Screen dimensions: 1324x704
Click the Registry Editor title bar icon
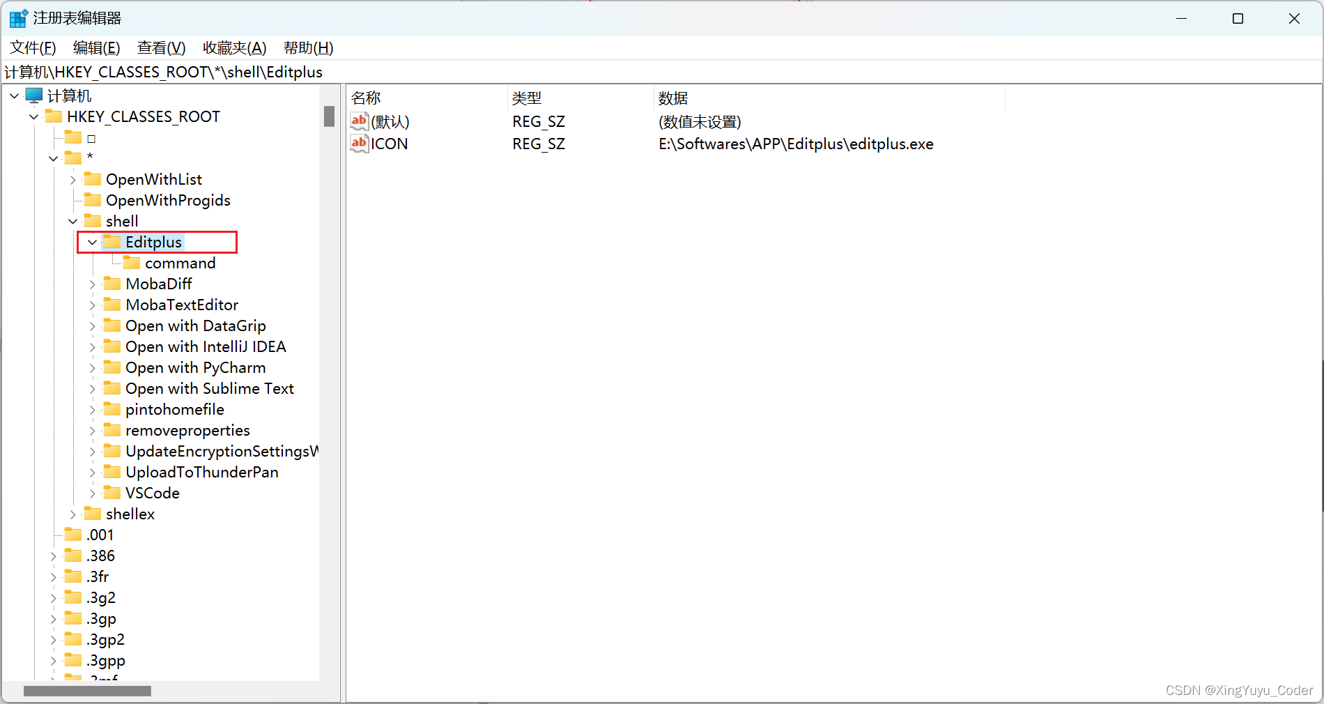pyautogui.click(x=19, y=18)
